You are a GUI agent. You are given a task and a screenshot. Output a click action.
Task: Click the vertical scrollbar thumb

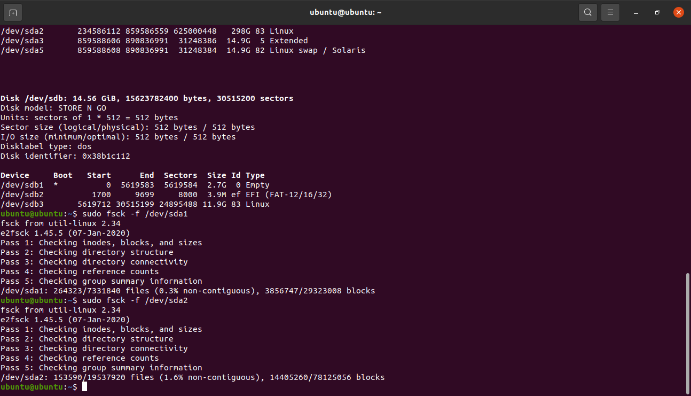687,332
